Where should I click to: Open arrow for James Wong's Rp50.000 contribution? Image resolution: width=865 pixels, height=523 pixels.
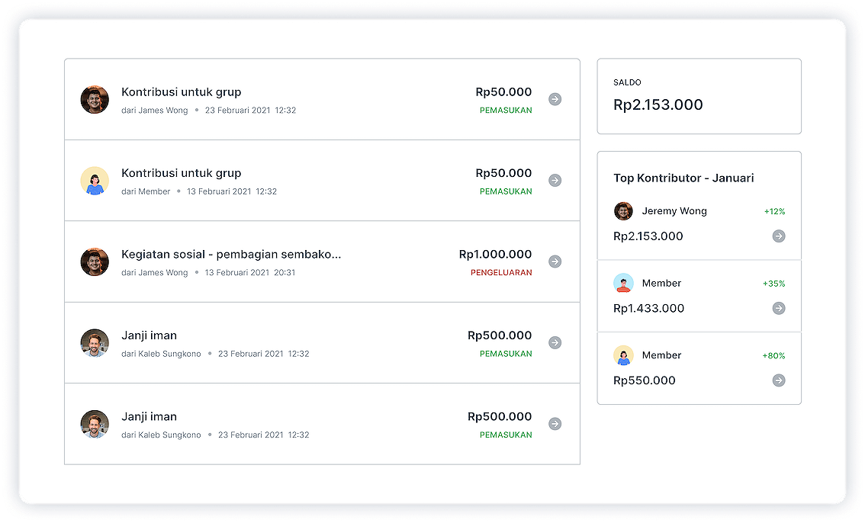(x=555, y=99)
